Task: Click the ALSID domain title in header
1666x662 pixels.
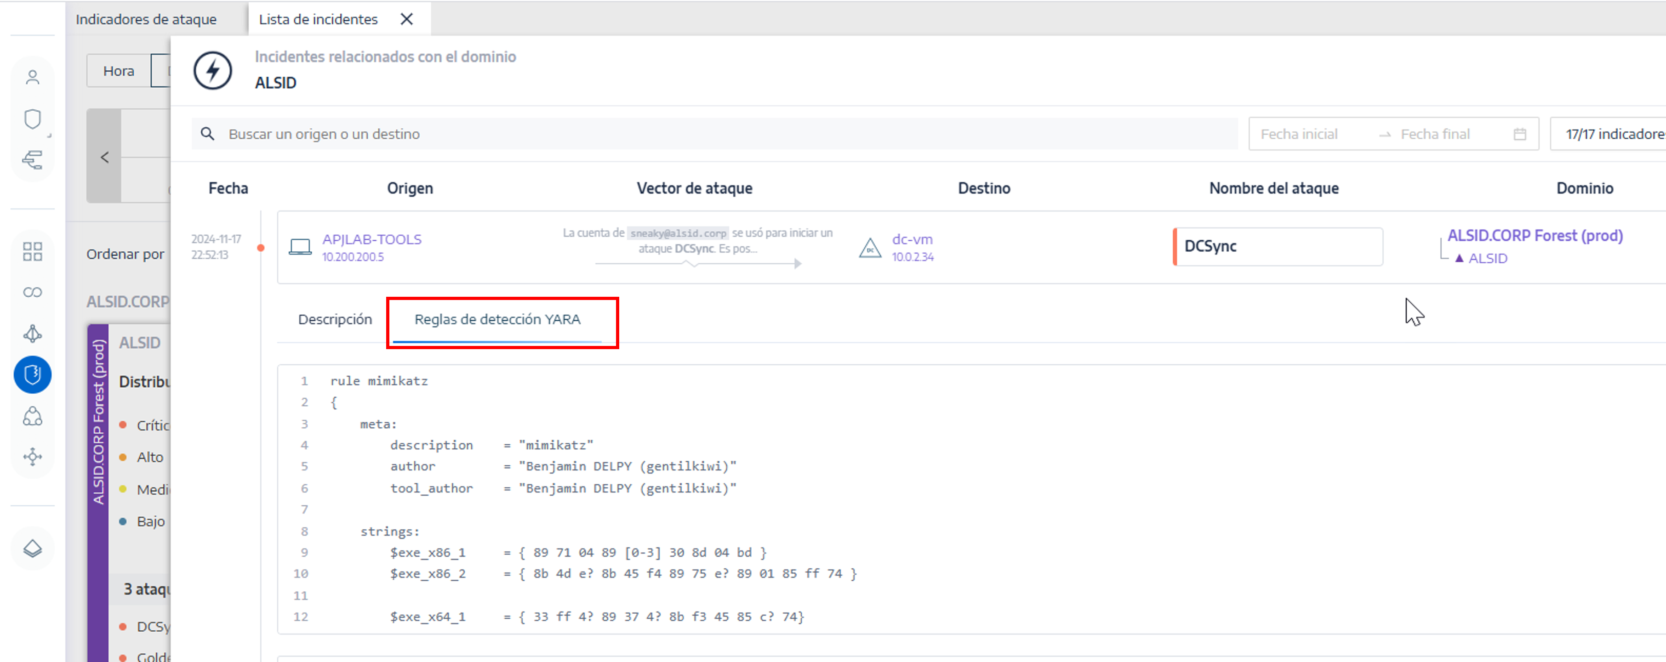Action: click(275, 83)
